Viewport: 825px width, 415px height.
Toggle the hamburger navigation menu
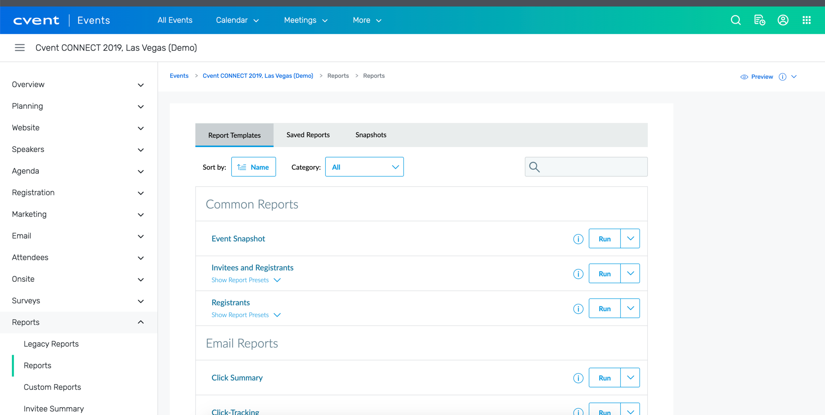(x=20, y=48)
